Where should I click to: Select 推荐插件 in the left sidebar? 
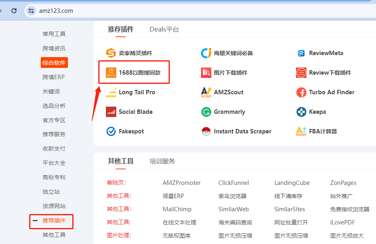[x=54, y=221]
